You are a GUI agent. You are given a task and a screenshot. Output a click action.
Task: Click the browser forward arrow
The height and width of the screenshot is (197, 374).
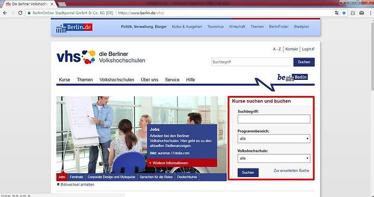pos(12,13)
